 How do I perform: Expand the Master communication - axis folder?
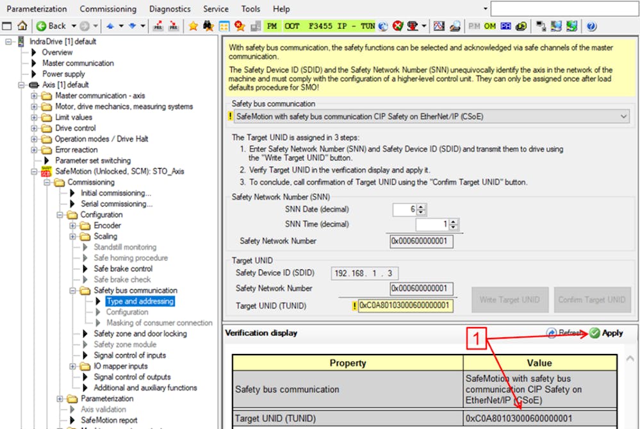coord(35,96)
